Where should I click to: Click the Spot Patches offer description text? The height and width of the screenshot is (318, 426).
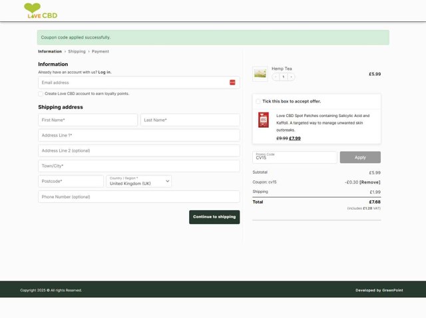[x=323, y=123]
